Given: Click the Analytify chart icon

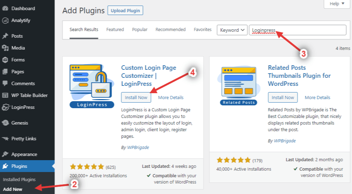Looking at the screenshot, I should coord(5,21).
